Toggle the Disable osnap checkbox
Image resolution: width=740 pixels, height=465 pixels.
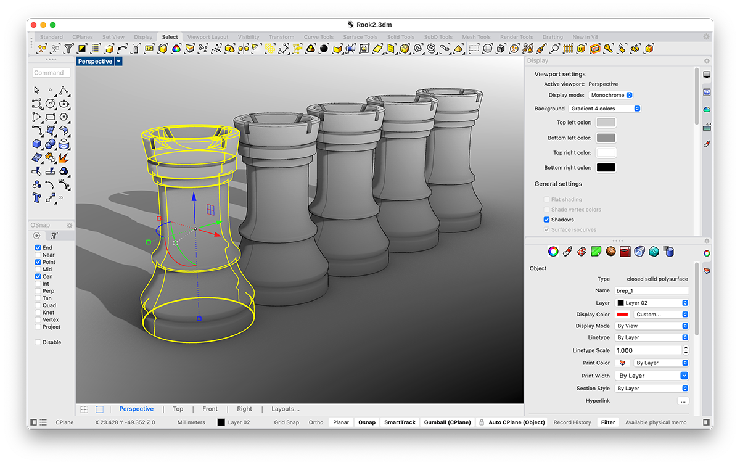pos(38,342)
